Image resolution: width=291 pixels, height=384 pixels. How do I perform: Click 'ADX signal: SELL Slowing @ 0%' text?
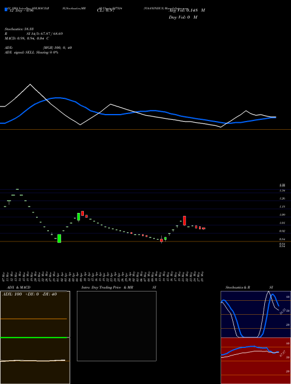click(x=31, y=52)
